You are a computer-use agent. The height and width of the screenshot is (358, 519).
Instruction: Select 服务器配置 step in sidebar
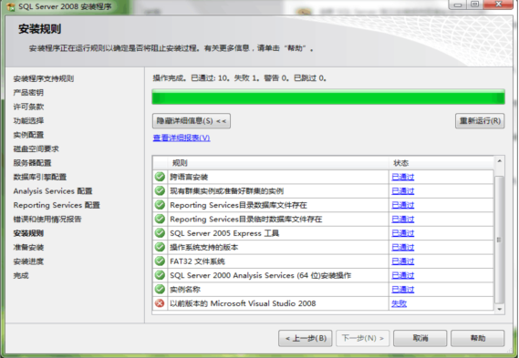click(x=32, y=163)
